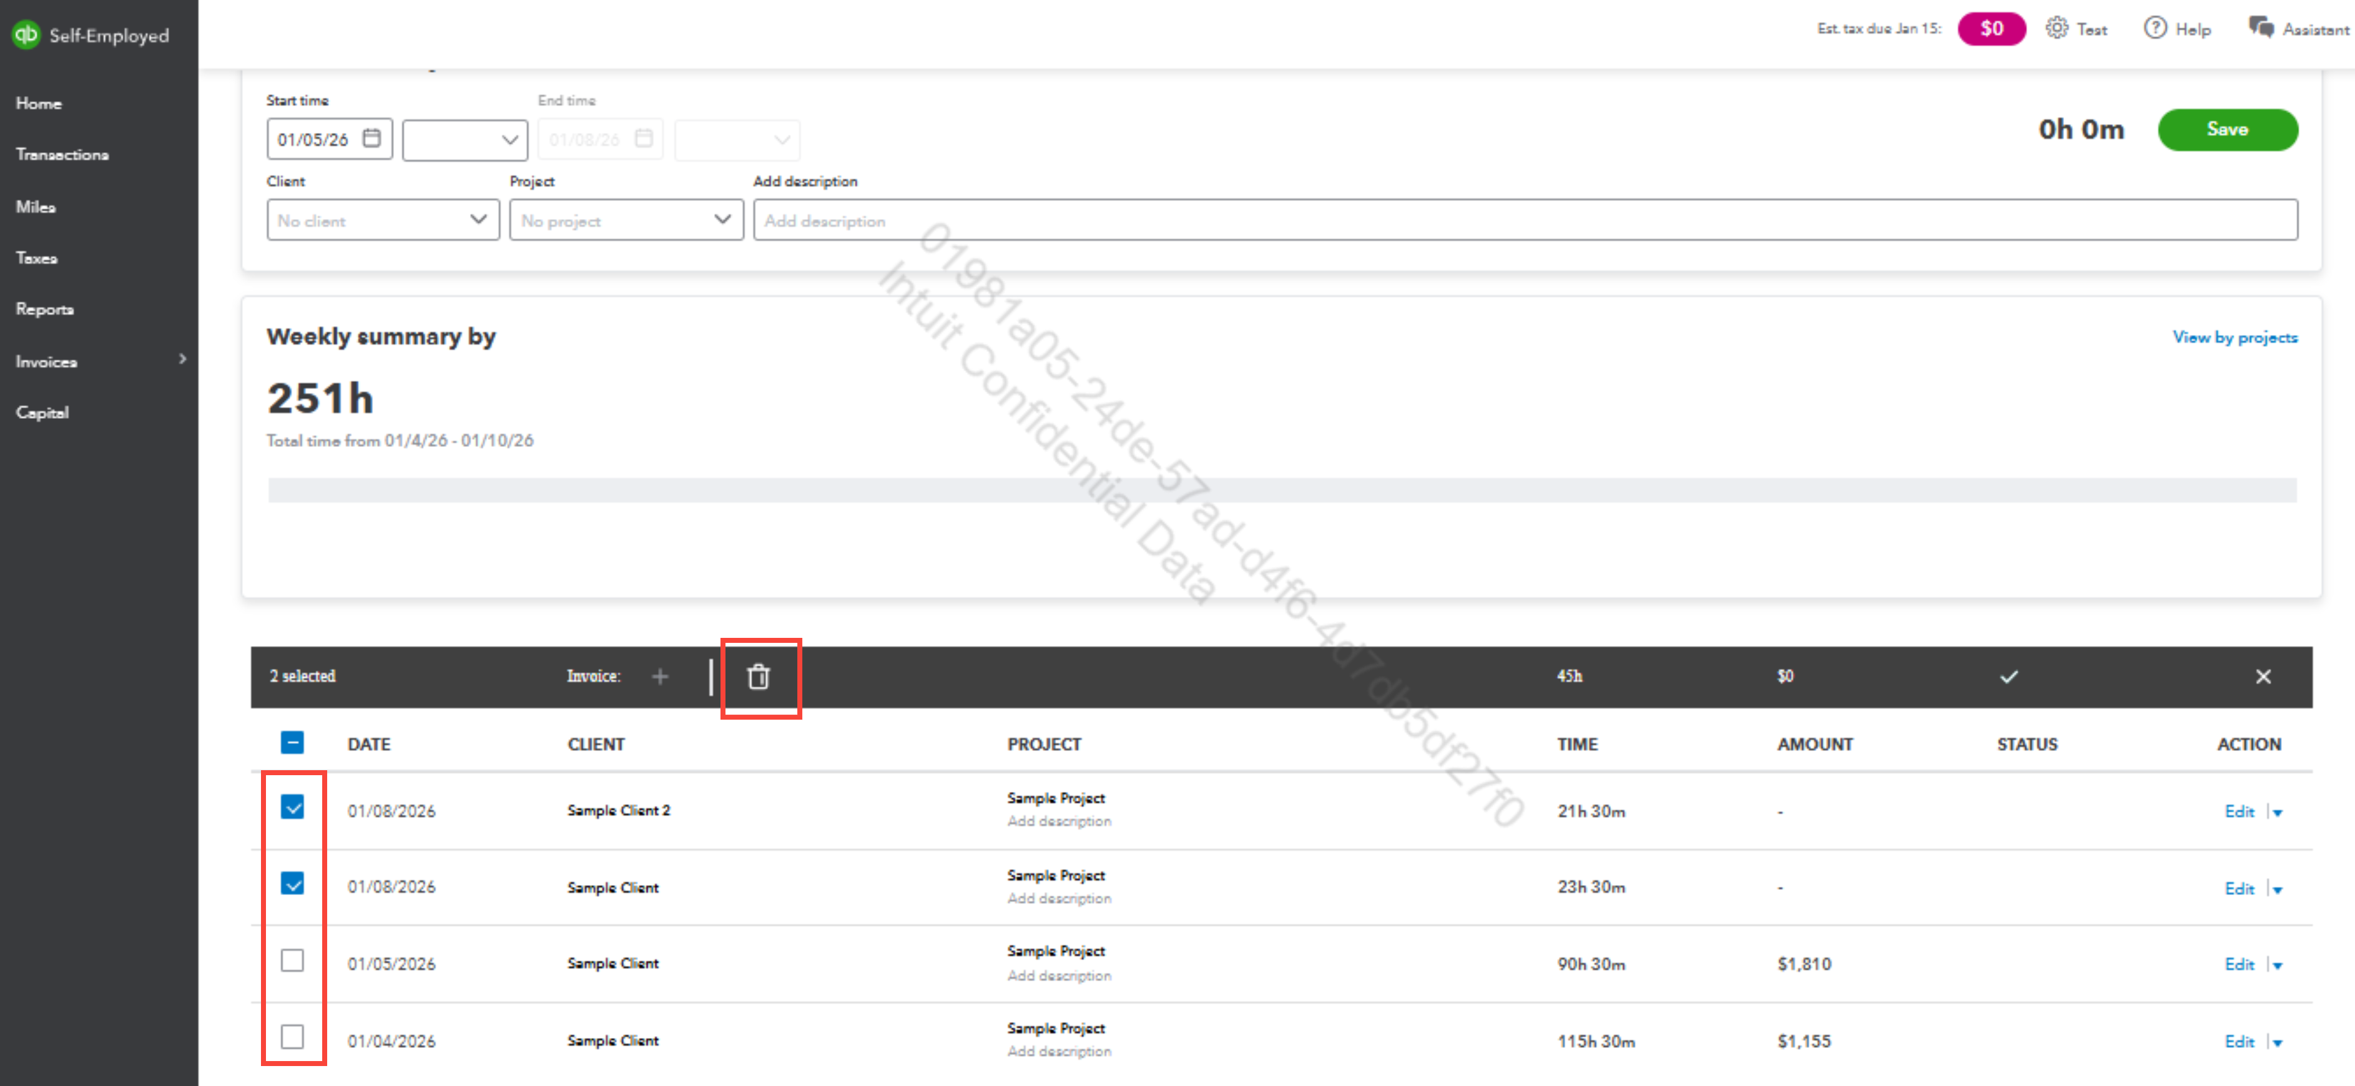
Task: Click the trash delete icon in selection bar
Action: pyautogui.click(x=758, y=677)
